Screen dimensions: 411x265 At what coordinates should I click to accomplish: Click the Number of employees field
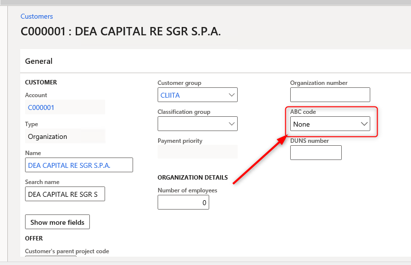point(183,202)
